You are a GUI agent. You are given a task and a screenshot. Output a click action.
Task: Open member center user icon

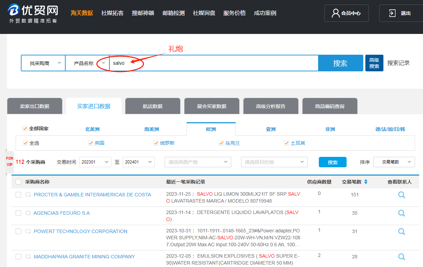[335, 13]
